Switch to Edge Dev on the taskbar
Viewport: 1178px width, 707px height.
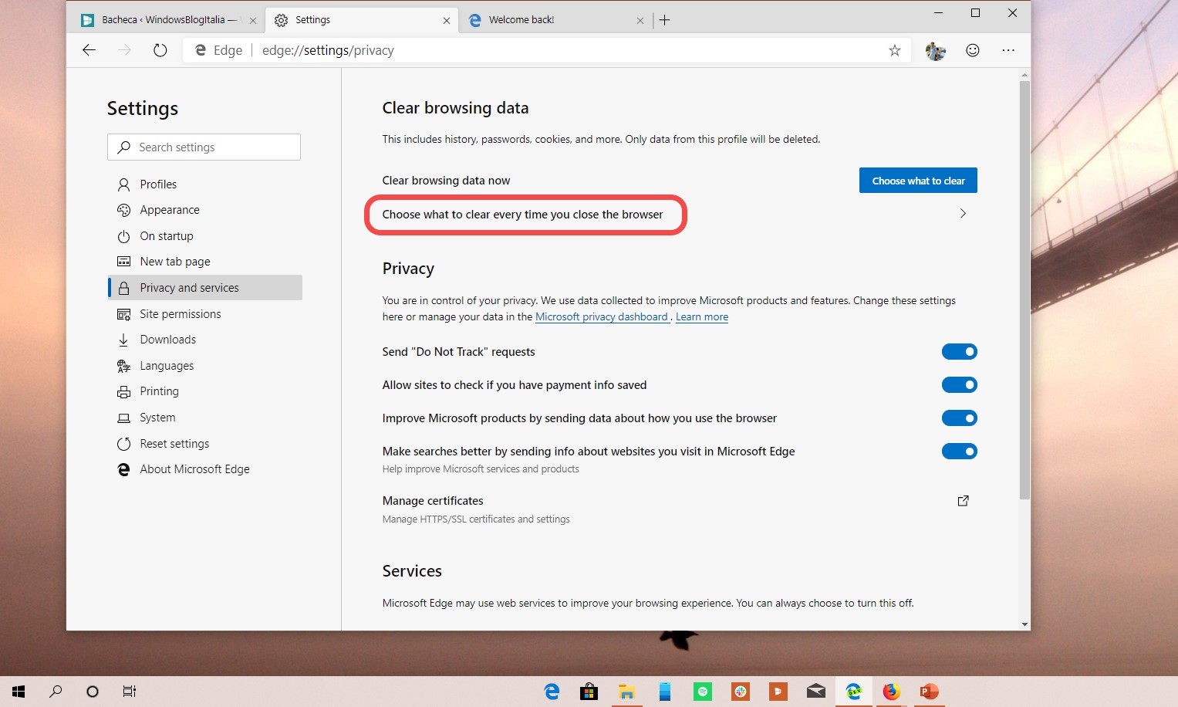coord(853,692)
